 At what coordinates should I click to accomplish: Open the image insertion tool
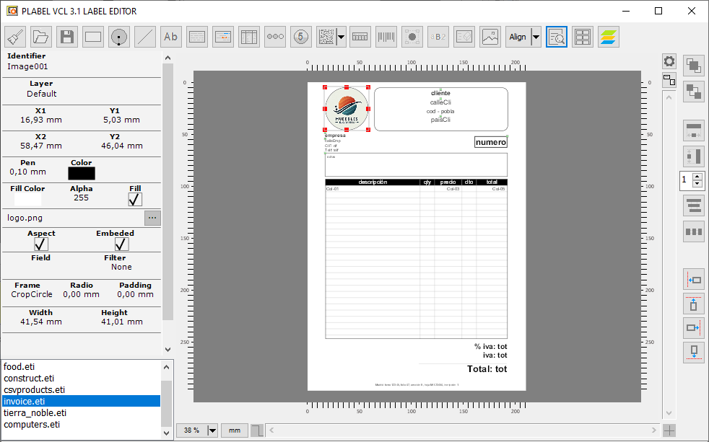point(490,37)
